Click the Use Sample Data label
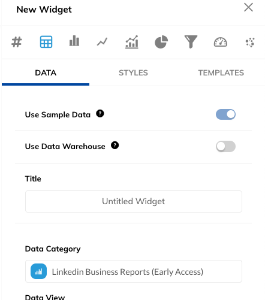 click(x=58, y=115)
